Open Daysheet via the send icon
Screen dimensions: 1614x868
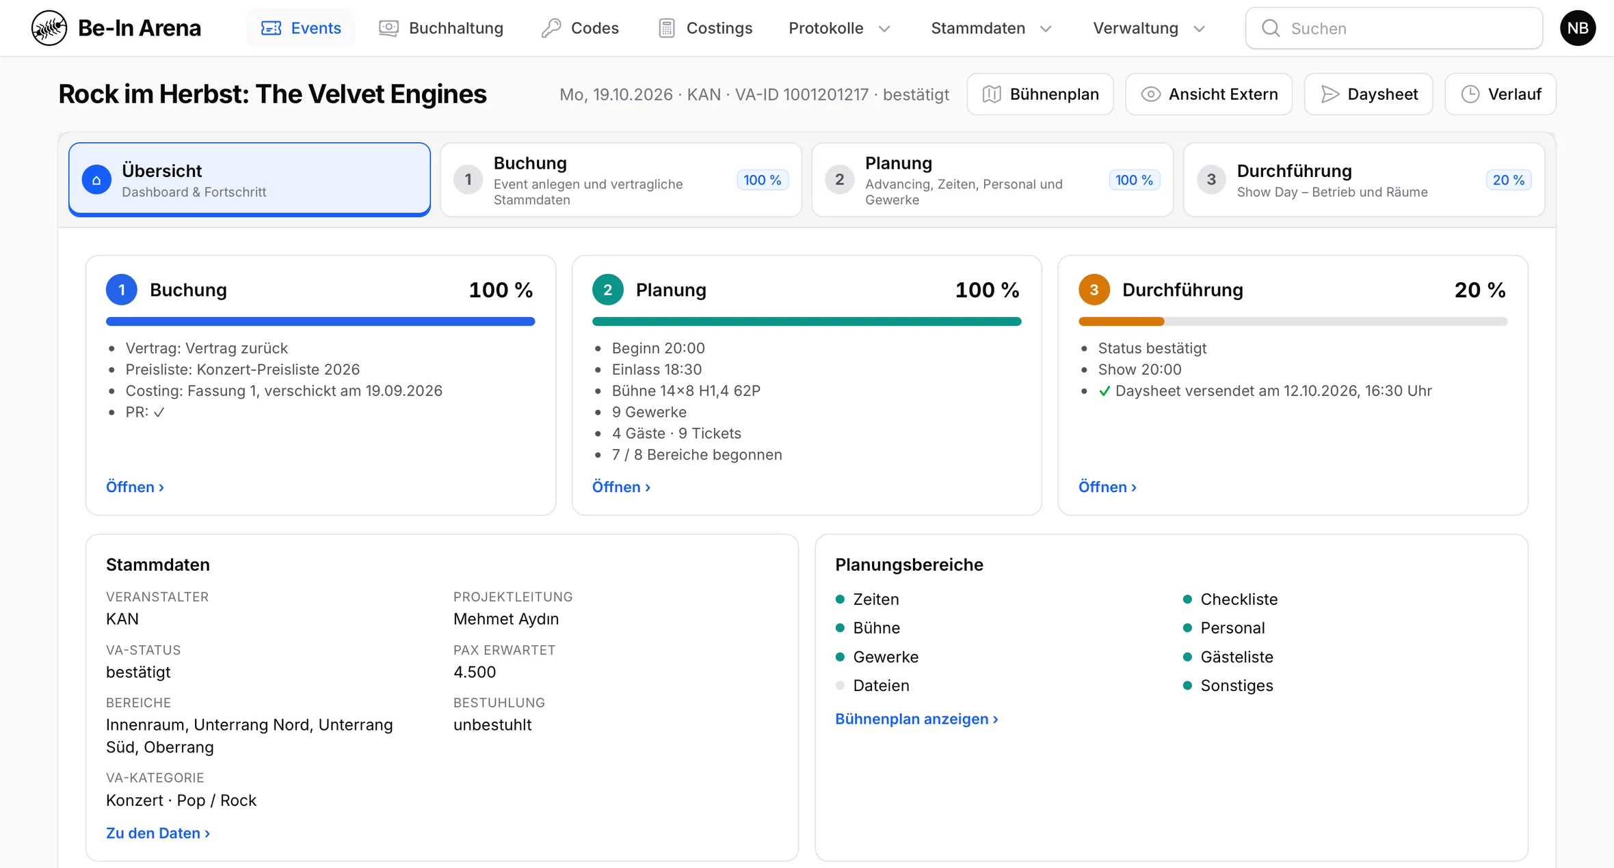point(1329,94)
